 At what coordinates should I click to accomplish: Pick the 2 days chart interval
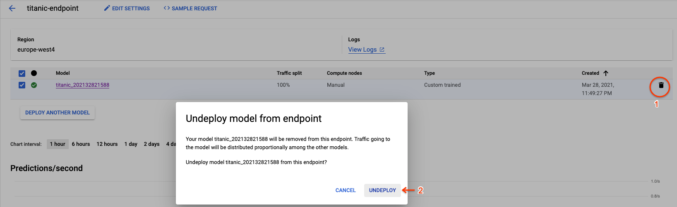pyautogui.click(x=151, y=144)
